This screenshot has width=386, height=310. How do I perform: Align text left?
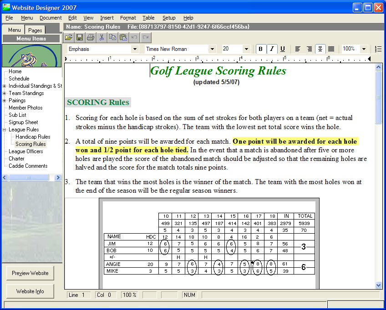click(x=298, y=49)
